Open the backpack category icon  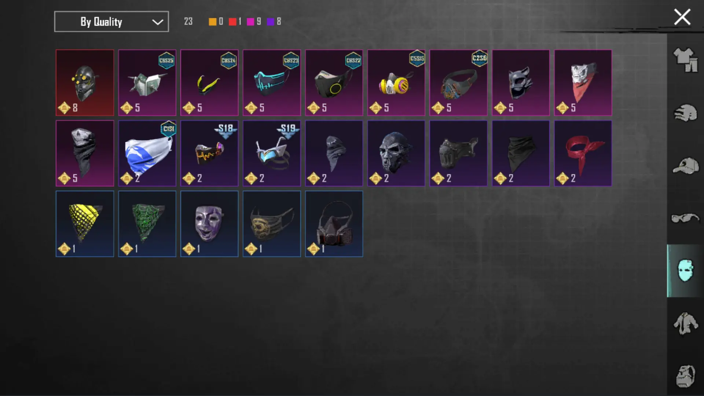point(685,376)
